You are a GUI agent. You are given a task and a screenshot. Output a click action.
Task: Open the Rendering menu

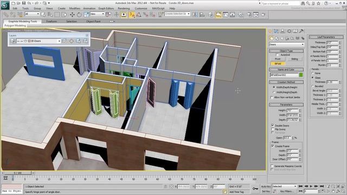tap(124, 9)
